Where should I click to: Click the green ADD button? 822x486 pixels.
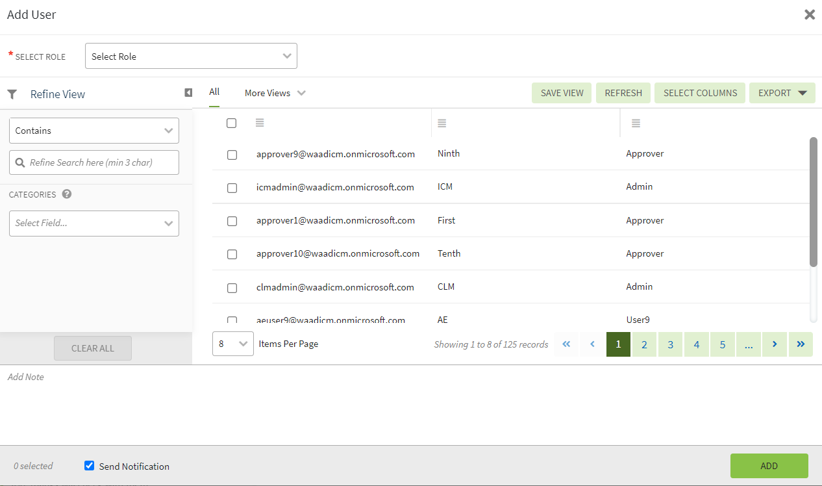coord(769,466)
